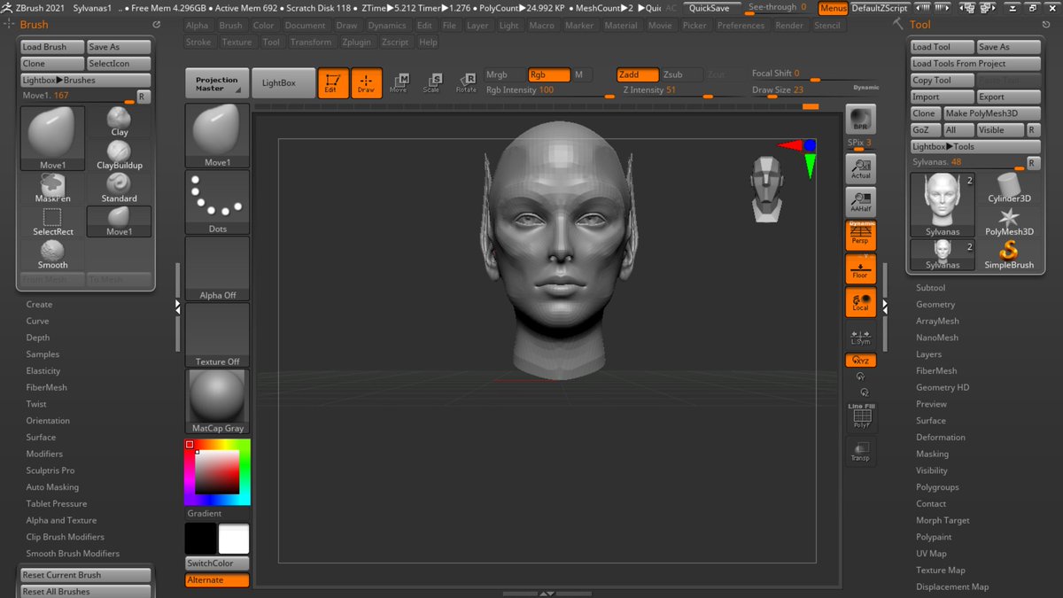Image resolution: width=1063 pixels, height=598 pixels.
Task: Select the Clay brush icon
Action: (120, 122)
